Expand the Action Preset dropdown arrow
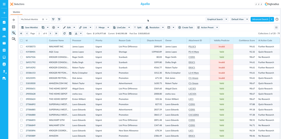281x139 pixels. [x=217, y=27]
